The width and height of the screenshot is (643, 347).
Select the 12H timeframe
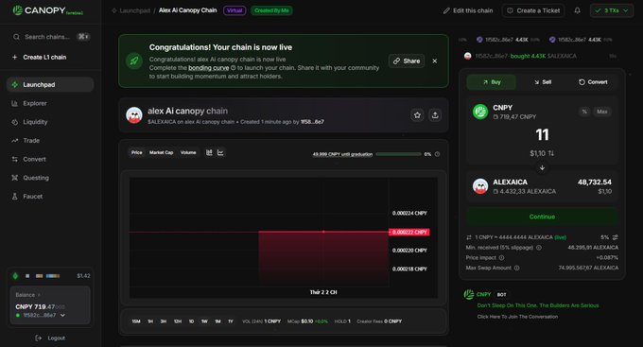(178, 321)
